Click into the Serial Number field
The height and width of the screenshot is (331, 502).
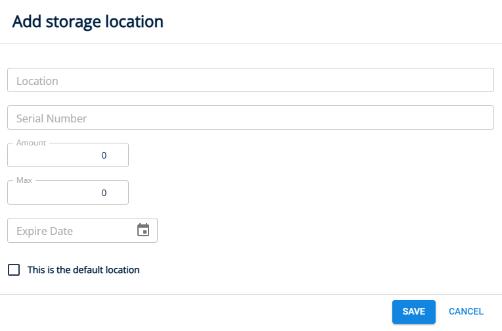click(x=250, y=118)
